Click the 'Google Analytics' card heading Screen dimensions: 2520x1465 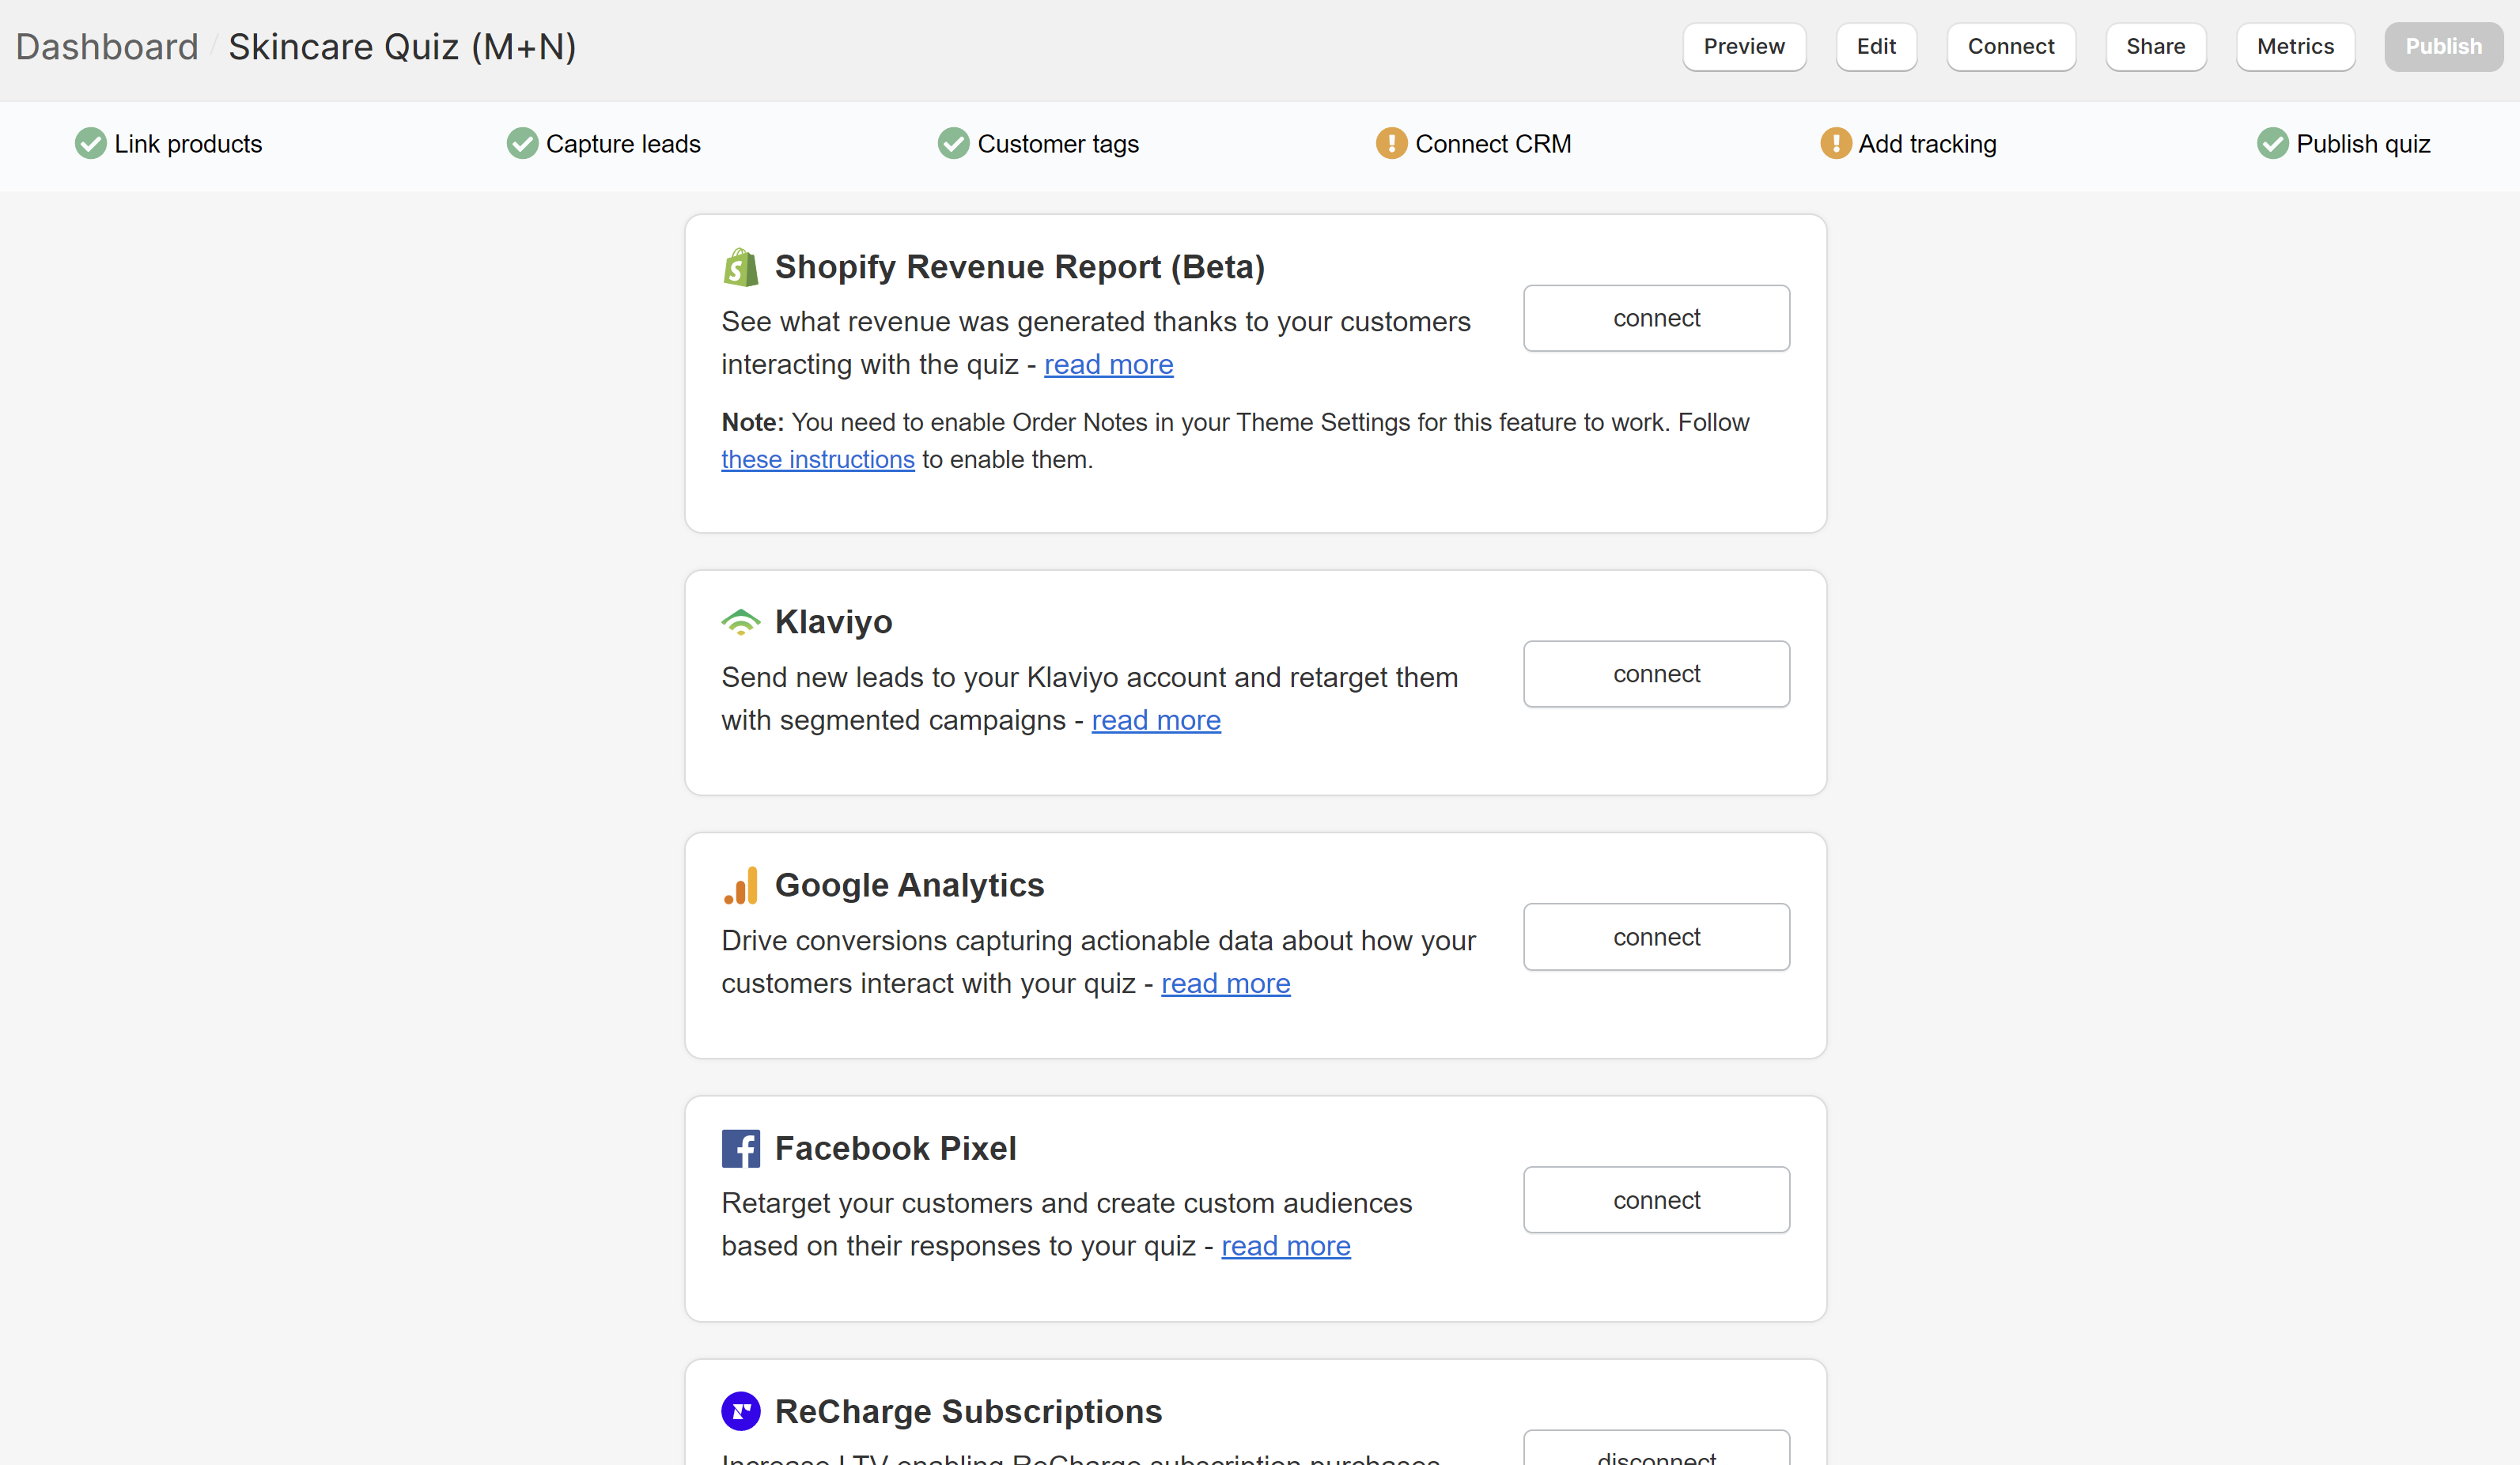pyautogui.click(x=909, y=885)
